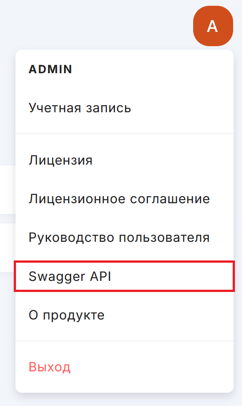This screenshot has height=406, width=242.
Task: Sign out using Выход
Action: [x=124, y=367]
